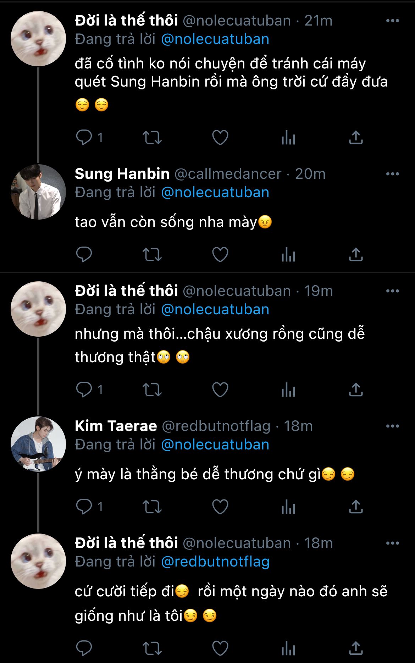The width and height of the screenshot is (415, 663).
Task: Like Kim Taerae's tweet
Action: [220, 507]
